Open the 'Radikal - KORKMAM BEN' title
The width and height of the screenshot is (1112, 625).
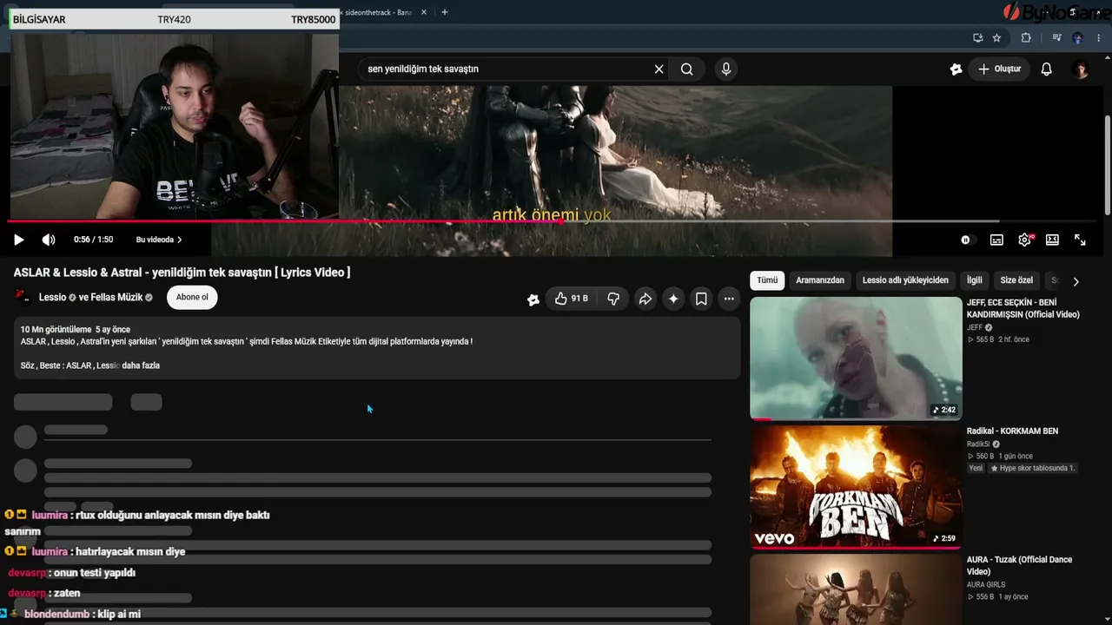pos(1012,431)
